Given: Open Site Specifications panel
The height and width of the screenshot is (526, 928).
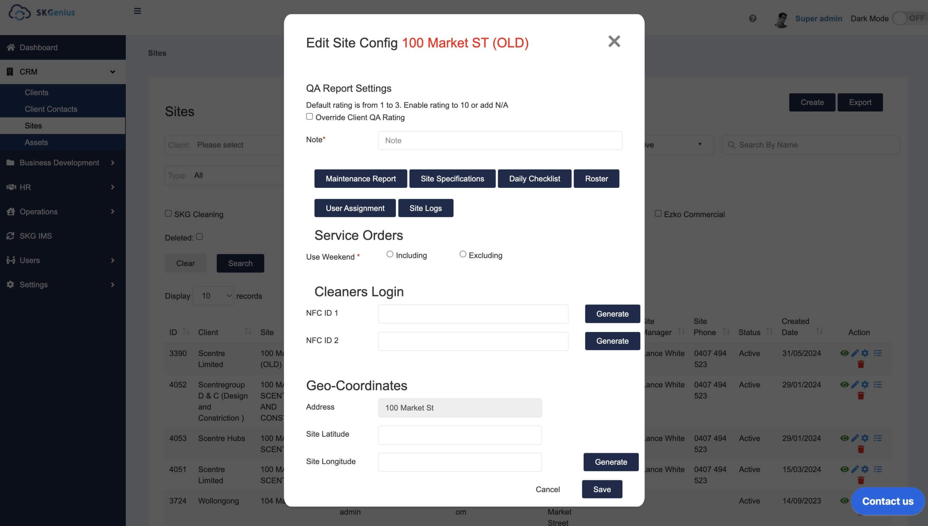Looking at the screenshot, I should click(452, 178).
